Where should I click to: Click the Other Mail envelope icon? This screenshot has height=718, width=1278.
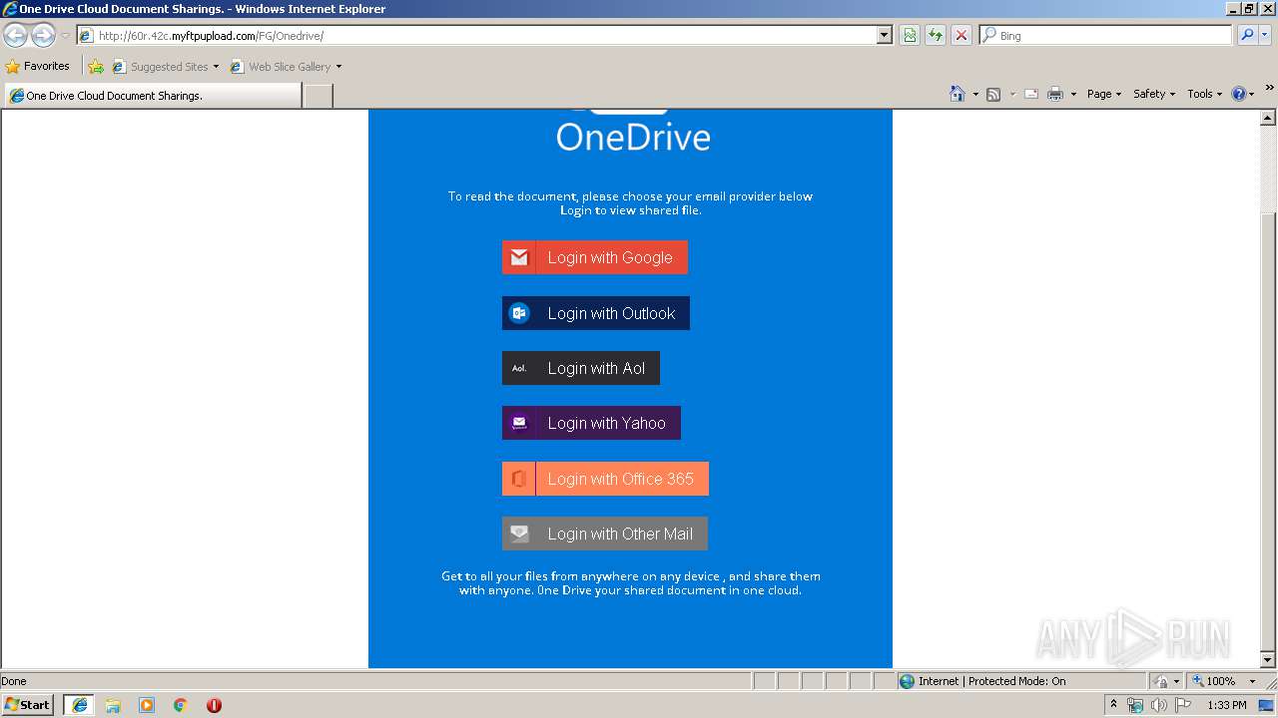coord(519,534)
